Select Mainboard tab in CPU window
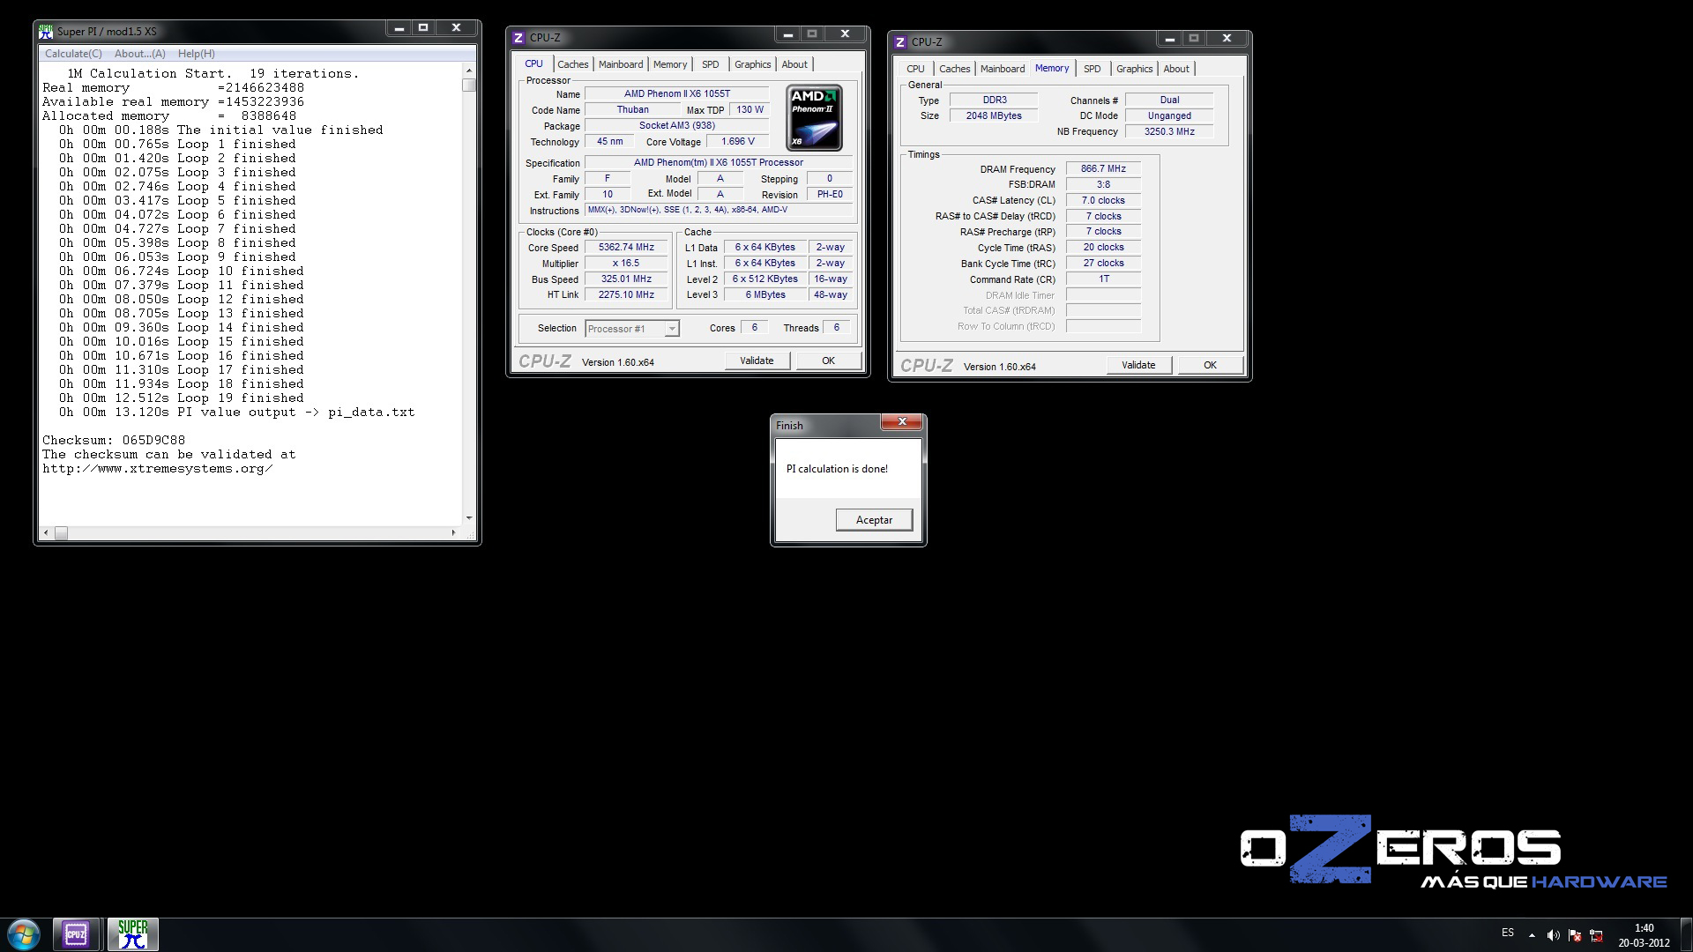This screenshot has height=952, width=1693. point(621,64)
